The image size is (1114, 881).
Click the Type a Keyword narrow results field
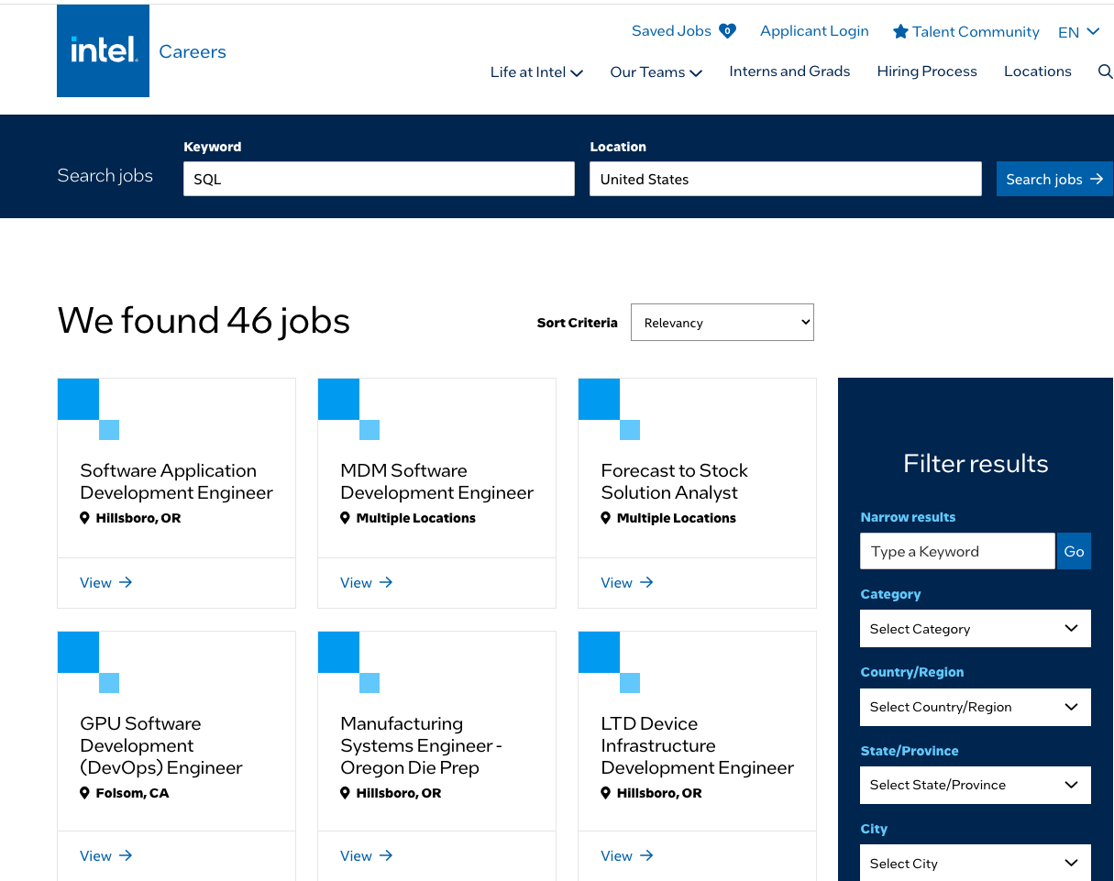tap(957, 551)
